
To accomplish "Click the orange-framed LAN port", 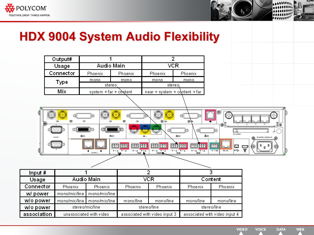I will click(226, 144).
